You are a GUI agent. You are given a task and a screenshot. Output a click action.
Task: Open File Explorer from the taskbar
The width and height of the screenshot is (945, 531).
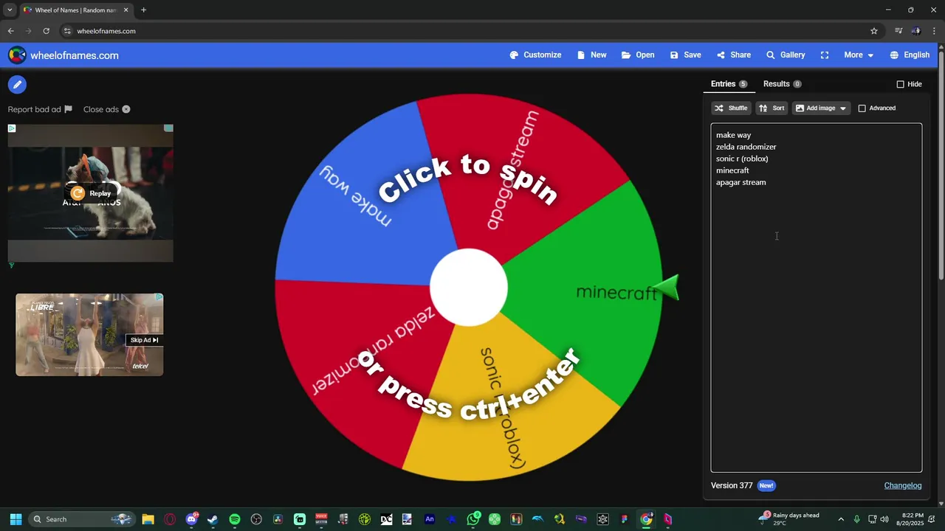[148, 519]
